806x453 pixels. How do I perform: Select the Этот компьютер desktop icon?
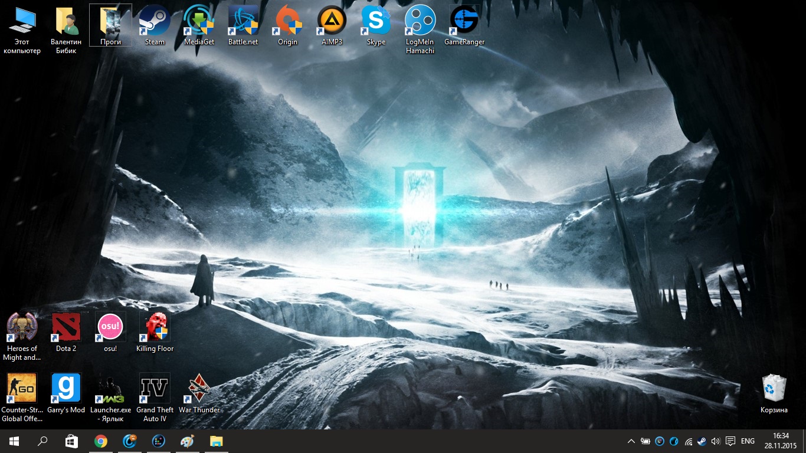(22, 29)
